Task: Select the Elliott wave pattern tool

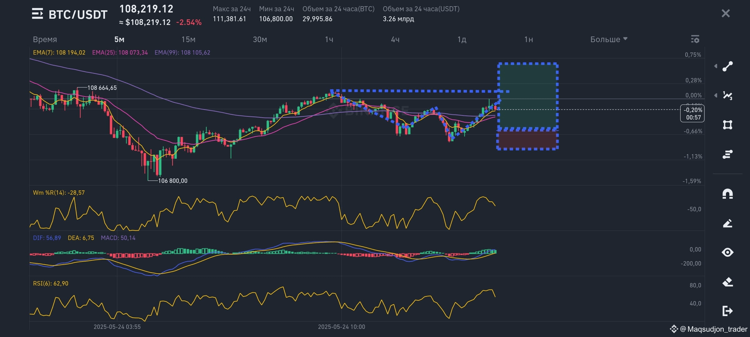Action: (727, 95)
